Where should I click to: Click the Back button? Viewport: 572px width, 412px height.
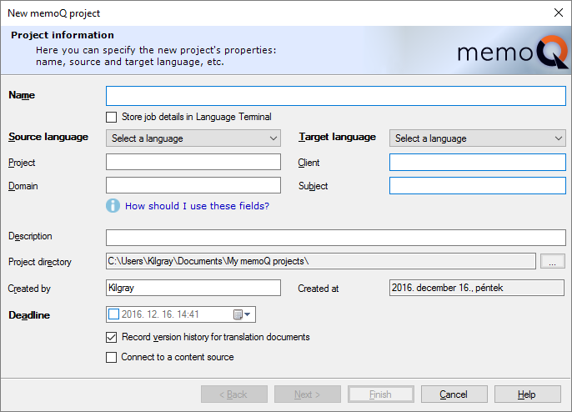click(x=233, y=394)
